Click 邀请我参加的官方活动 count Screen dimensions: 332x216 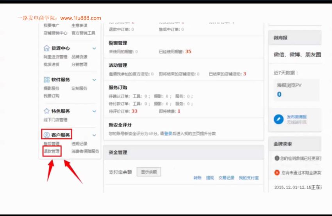[152, 74]
